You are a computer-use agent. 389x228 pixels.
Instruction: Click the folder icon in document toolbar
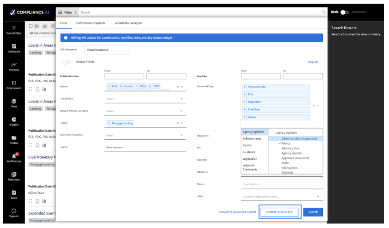tap(37, 26)
